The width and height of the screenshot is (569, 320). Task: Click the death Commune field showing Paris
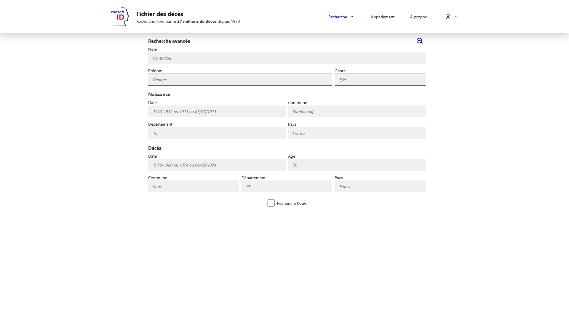[x=194, y=186]
